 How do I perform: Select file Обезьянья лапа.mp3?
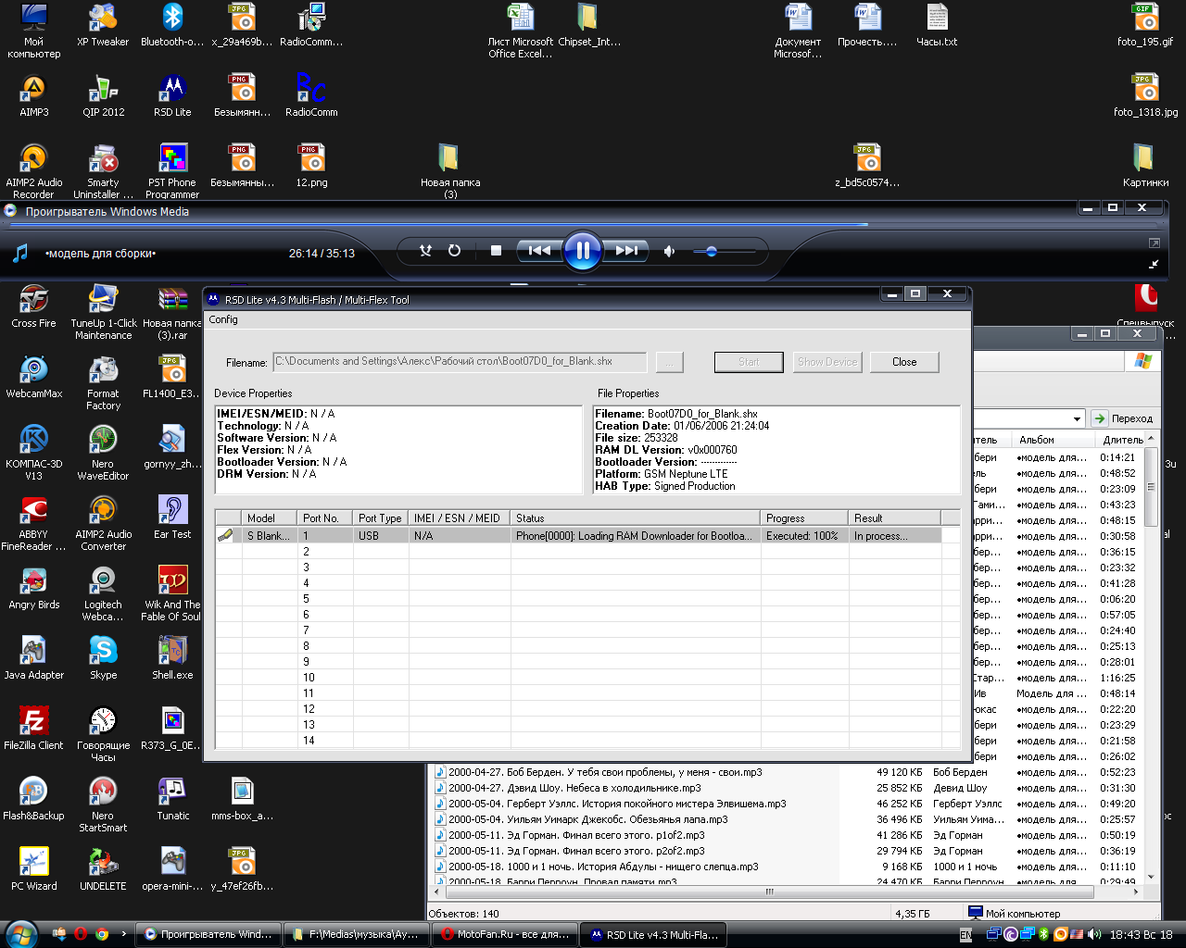click(x=588, y=819)
